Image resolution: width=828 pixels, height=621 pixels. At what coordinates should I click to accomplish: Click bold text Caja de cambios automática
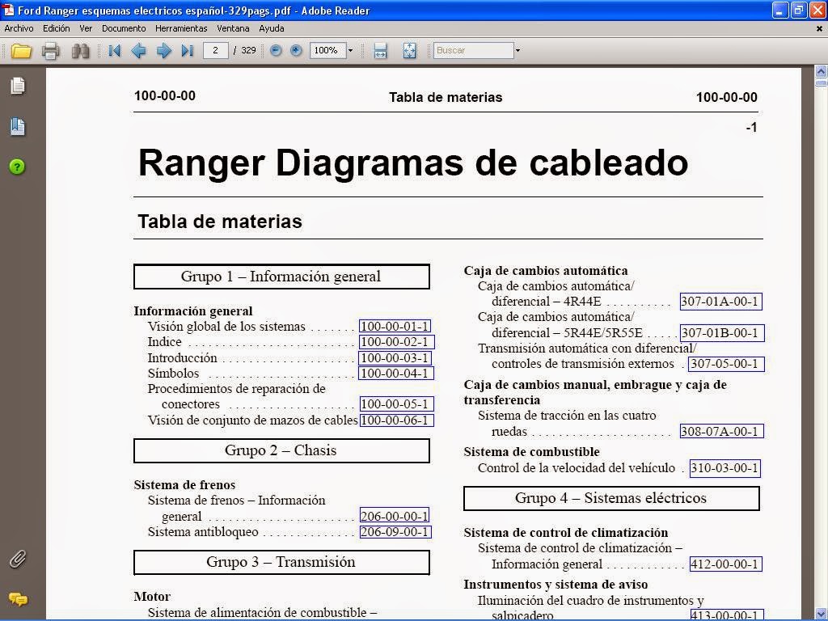tap(546, 270)
